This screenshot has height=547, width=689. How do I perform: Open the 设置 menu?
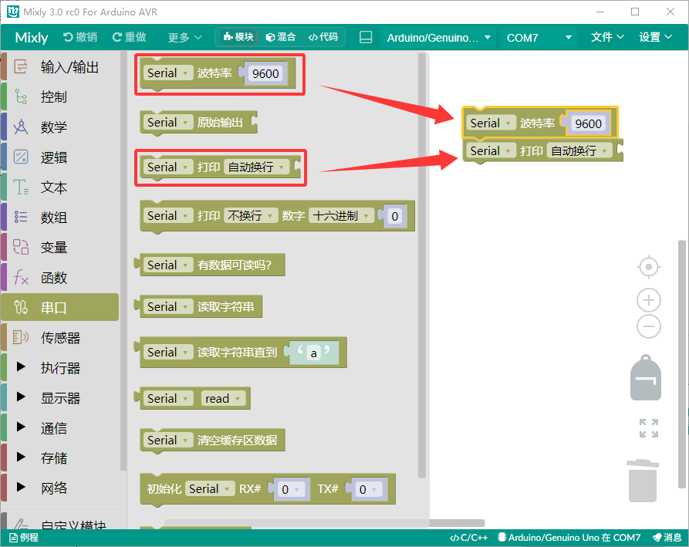coord(656,37)
